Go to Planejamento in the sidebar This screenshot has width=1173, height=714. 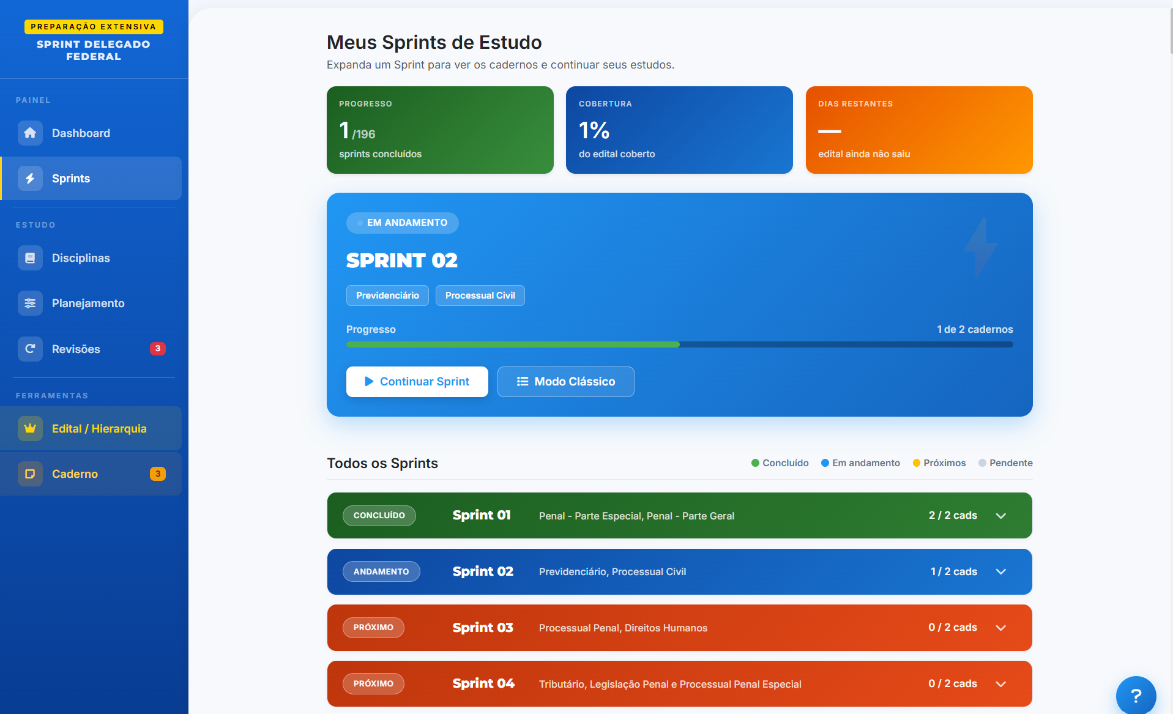tap(91, 303)
